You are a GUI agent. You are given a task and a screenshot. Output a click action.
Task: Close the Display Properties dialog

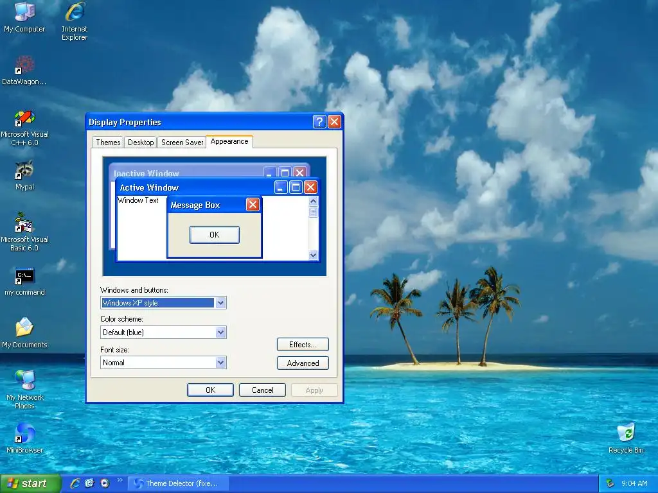[x=334, y=121]
